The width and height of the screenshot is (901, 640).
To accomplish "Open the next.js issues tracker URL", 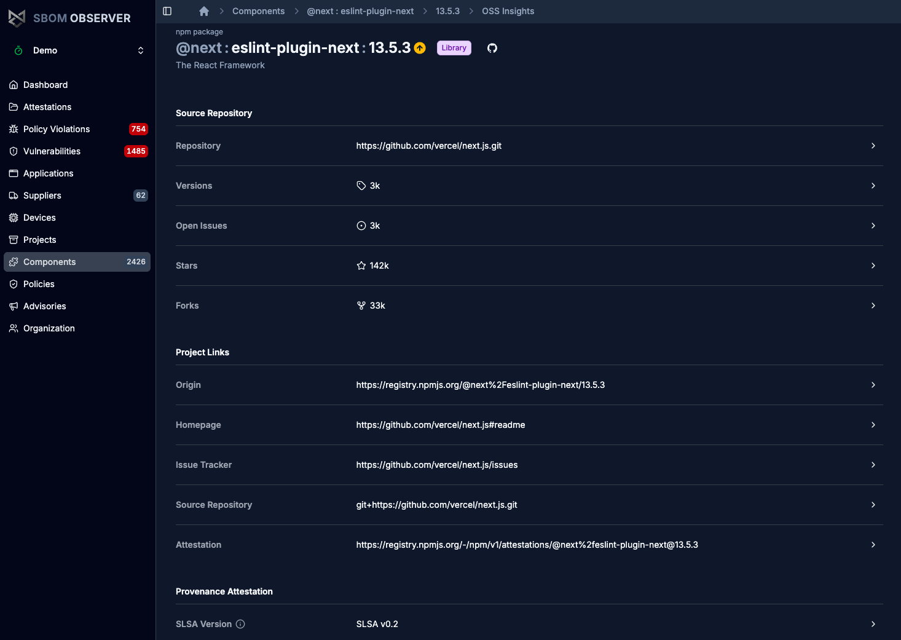I will pyautogui.click(x=437, y=465).
